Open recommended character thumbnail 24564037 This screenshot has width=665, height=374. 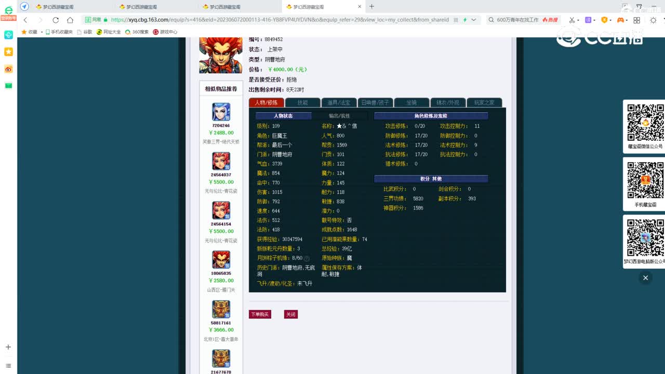tap(221, 162)
